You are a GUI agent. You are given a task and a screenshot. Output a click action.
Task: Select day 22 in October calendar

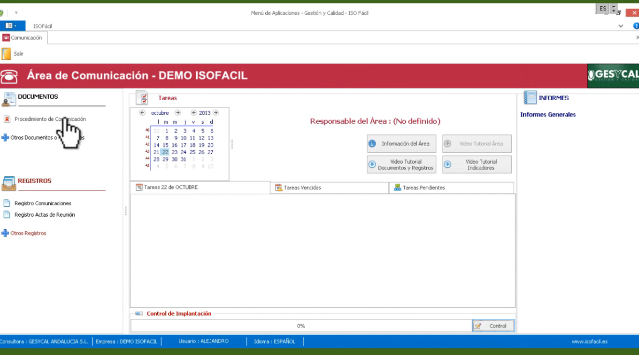click(165, 152)
